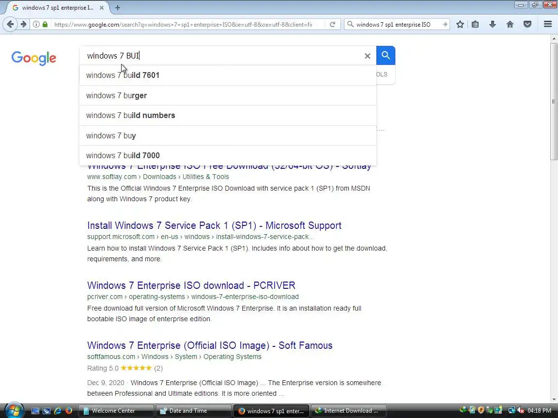558x418 pixels.
Task: Reload the page with the refresh icon
Action: pyautogui.click(x=332, y=24)
